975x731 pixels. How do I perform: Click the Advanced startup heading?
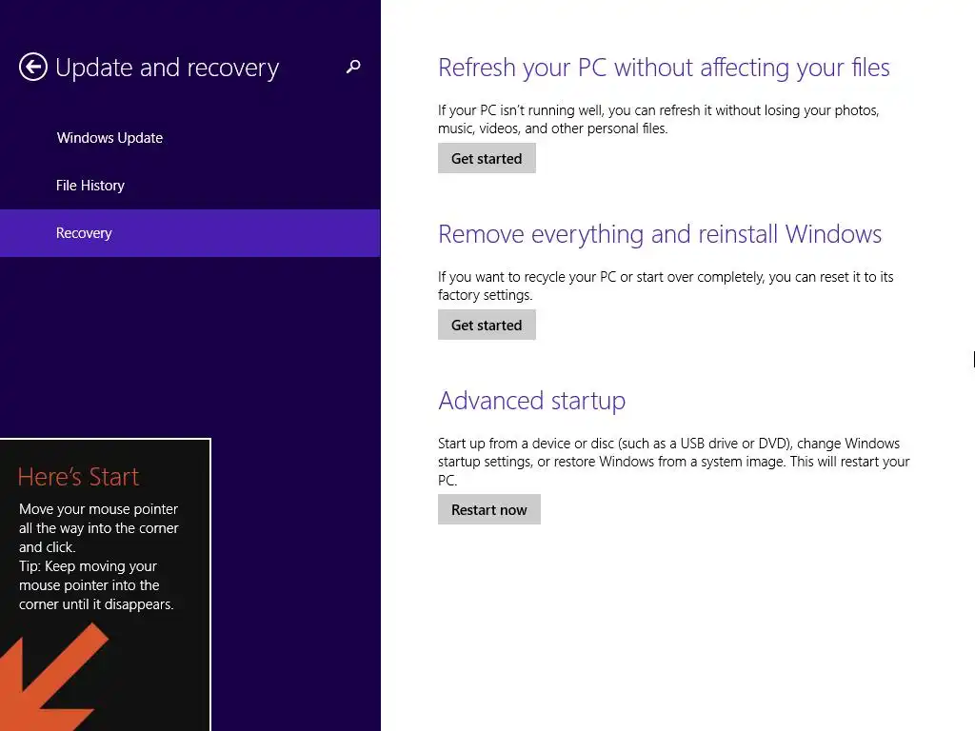(531, 401)
